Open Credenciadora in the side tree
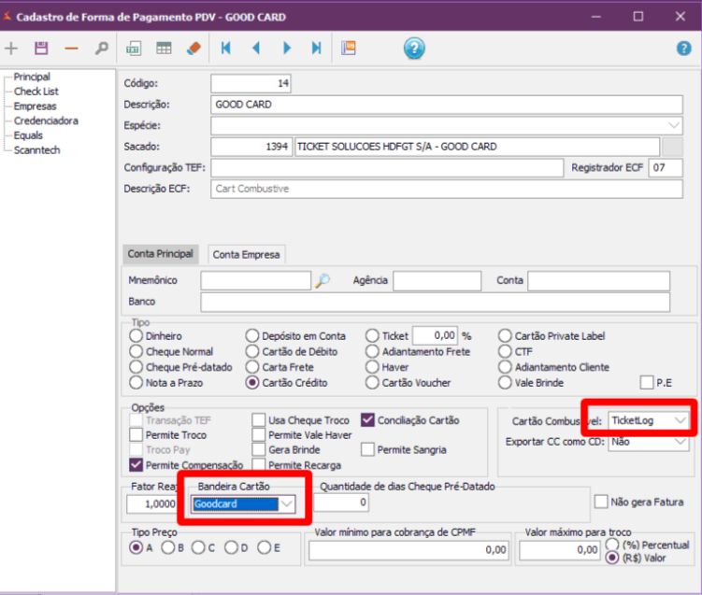Viewport: 702px width, 595px height. pyautogui.click(x=46, y=120)
